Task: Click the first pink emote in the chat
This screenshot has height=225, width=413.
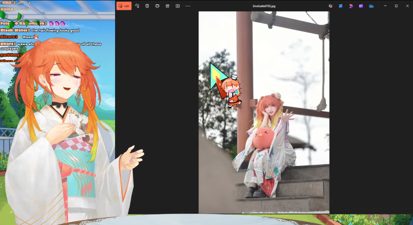Action: (51, 24)
